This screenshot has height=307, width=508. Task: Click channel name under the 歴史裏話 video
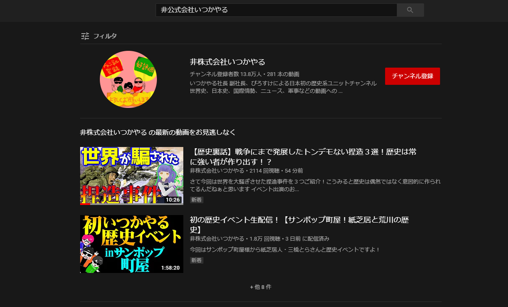217,171
